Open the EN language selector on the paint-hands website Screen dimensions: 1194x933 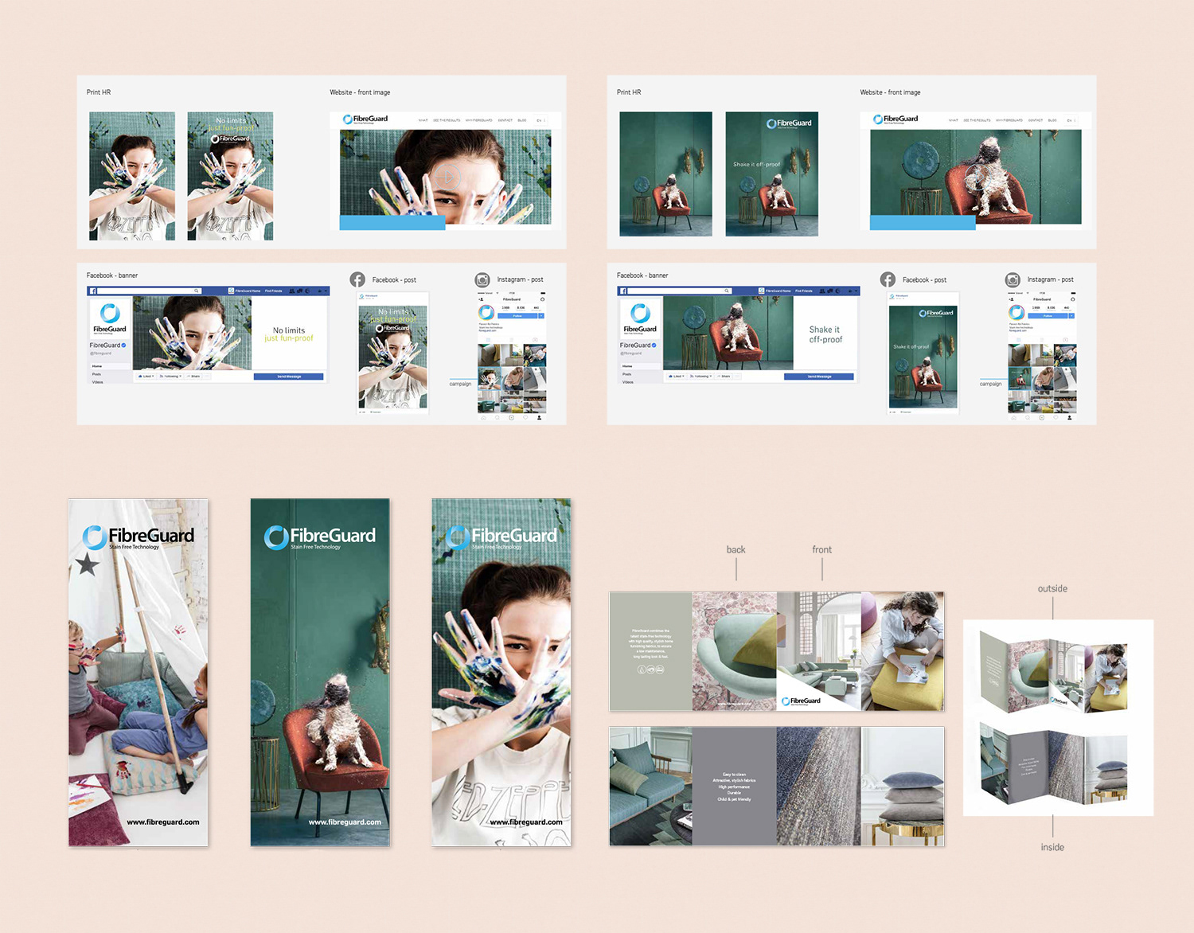pyautogui.click(x=540, y=120)
